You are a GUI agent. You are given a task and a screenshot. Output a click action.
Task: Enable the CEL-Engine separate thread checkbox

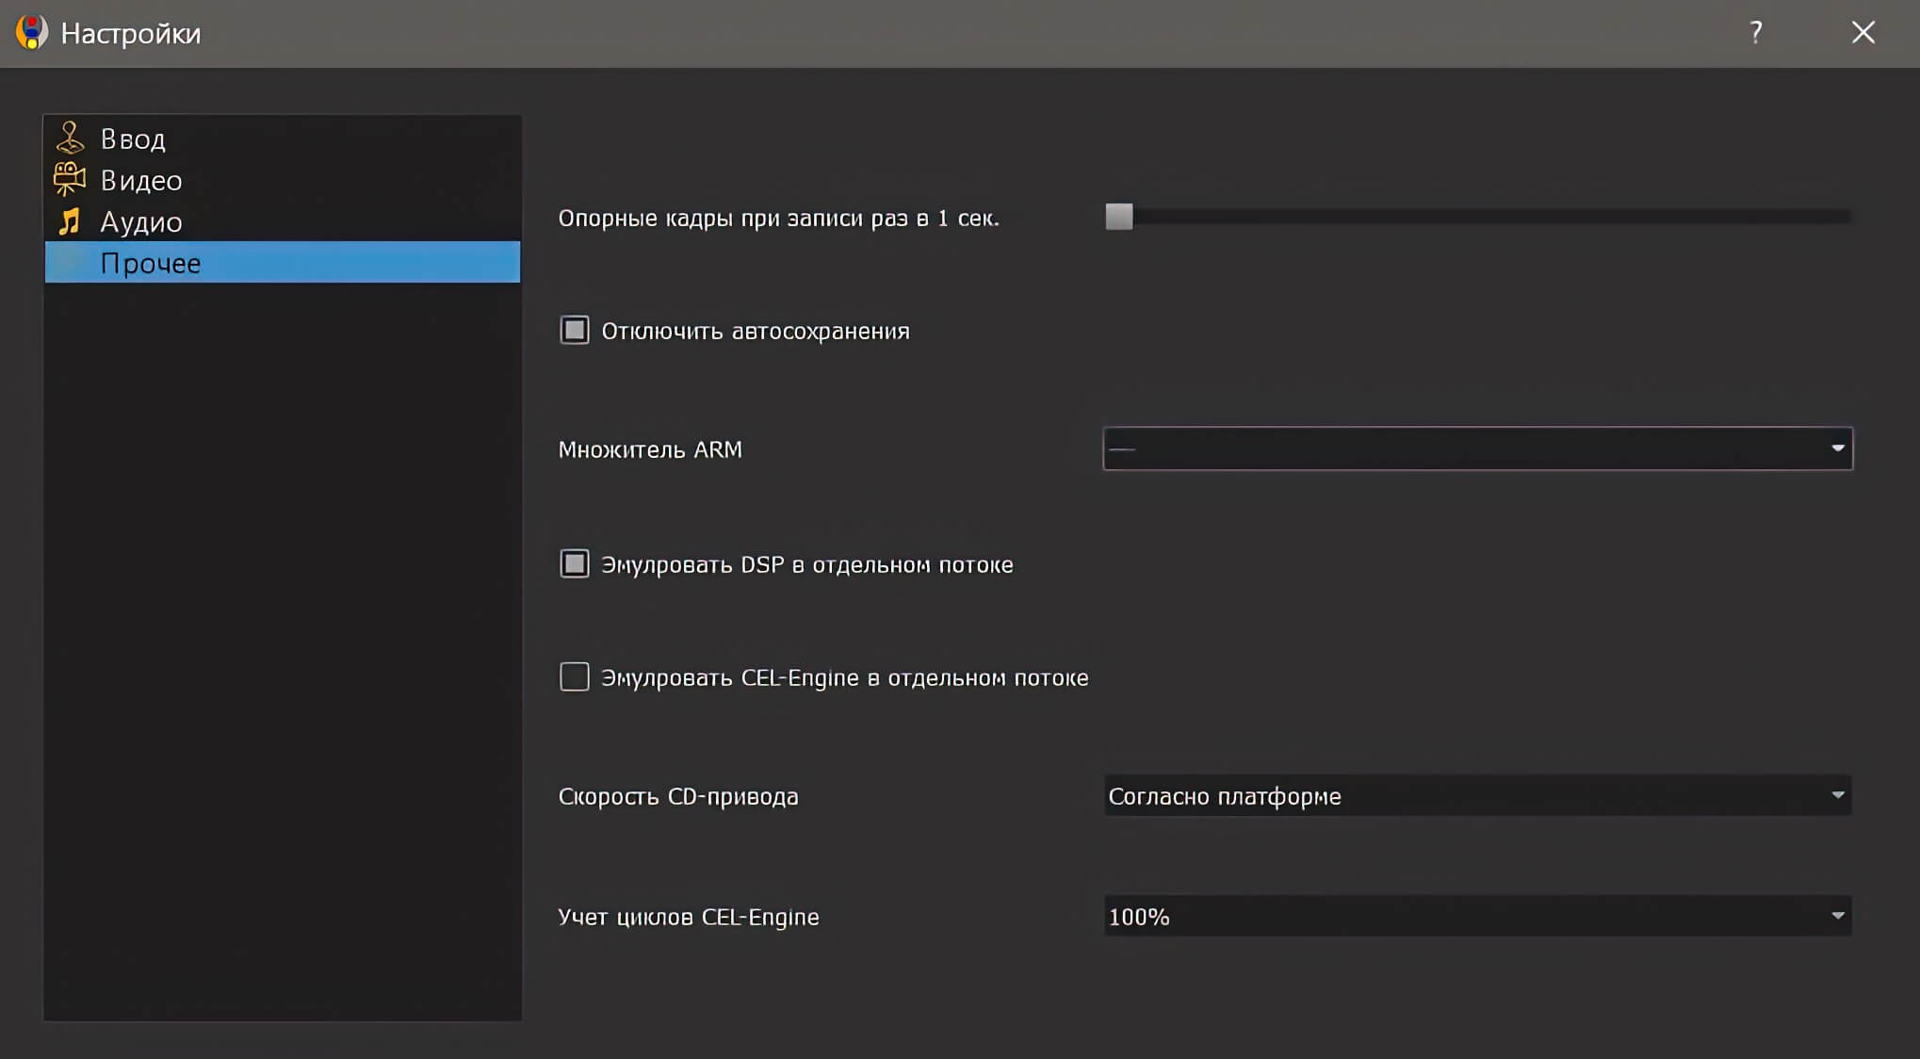click(575, 677)
